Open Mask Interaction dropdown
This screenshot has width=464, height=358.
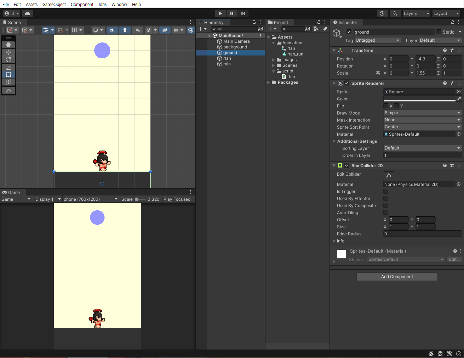click(x=423, y=120)
